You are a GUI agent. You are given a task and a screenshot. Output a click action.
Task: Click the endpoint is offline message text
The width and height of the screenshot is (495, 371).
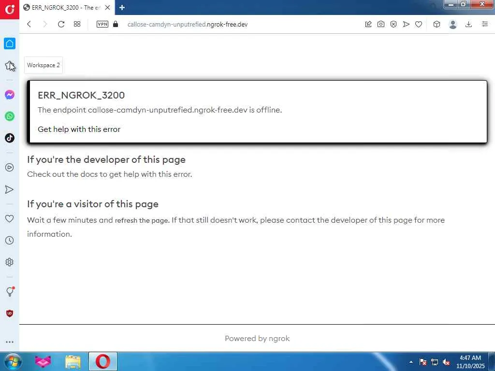coord(160,110)
